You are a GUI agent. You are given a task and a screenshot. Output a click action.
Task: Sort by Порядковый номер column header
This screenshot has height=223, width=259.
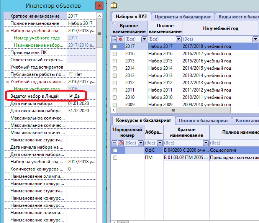[127, 132]
